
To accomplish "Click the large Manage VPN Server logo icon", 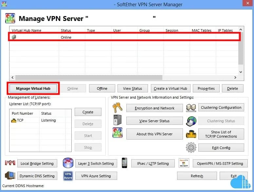I will (10, 18).
